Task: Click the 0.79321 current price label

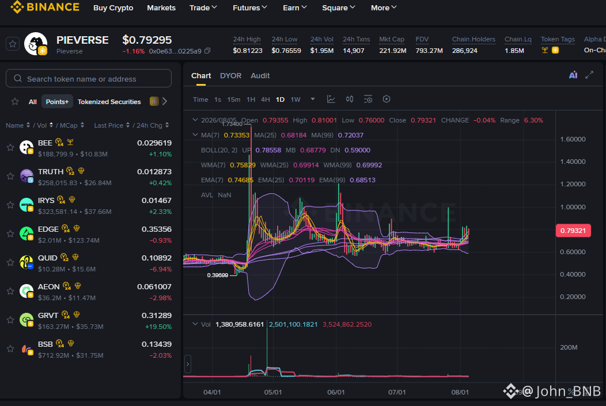Action: pos(573,231)
